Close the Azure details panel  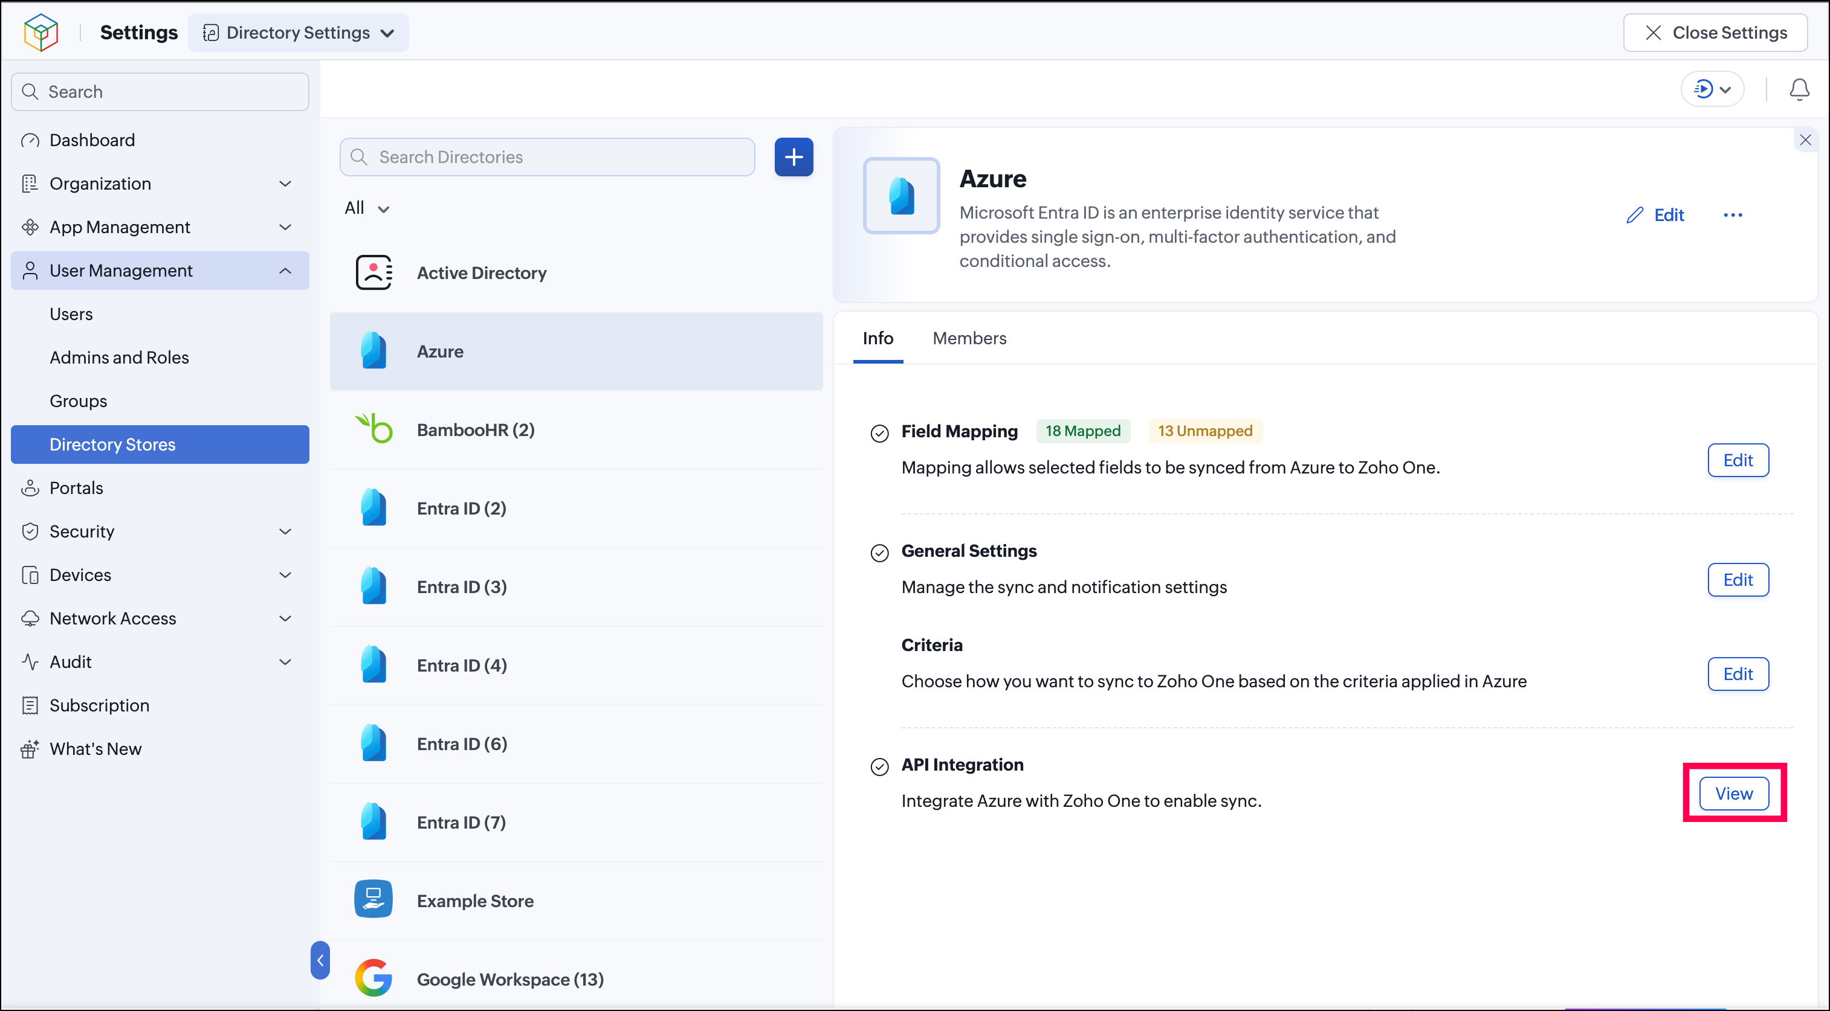1805,140
